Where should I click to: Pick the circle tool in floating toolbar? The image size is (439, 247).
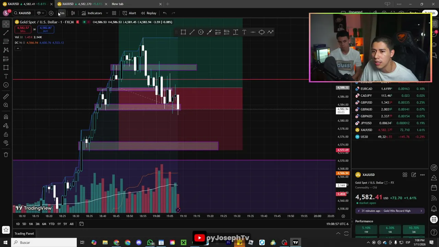click(x=201, y=32)
